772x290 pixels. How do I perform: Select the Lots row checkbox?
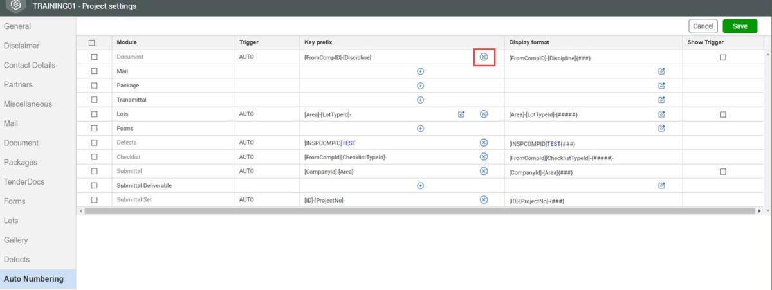94,114
